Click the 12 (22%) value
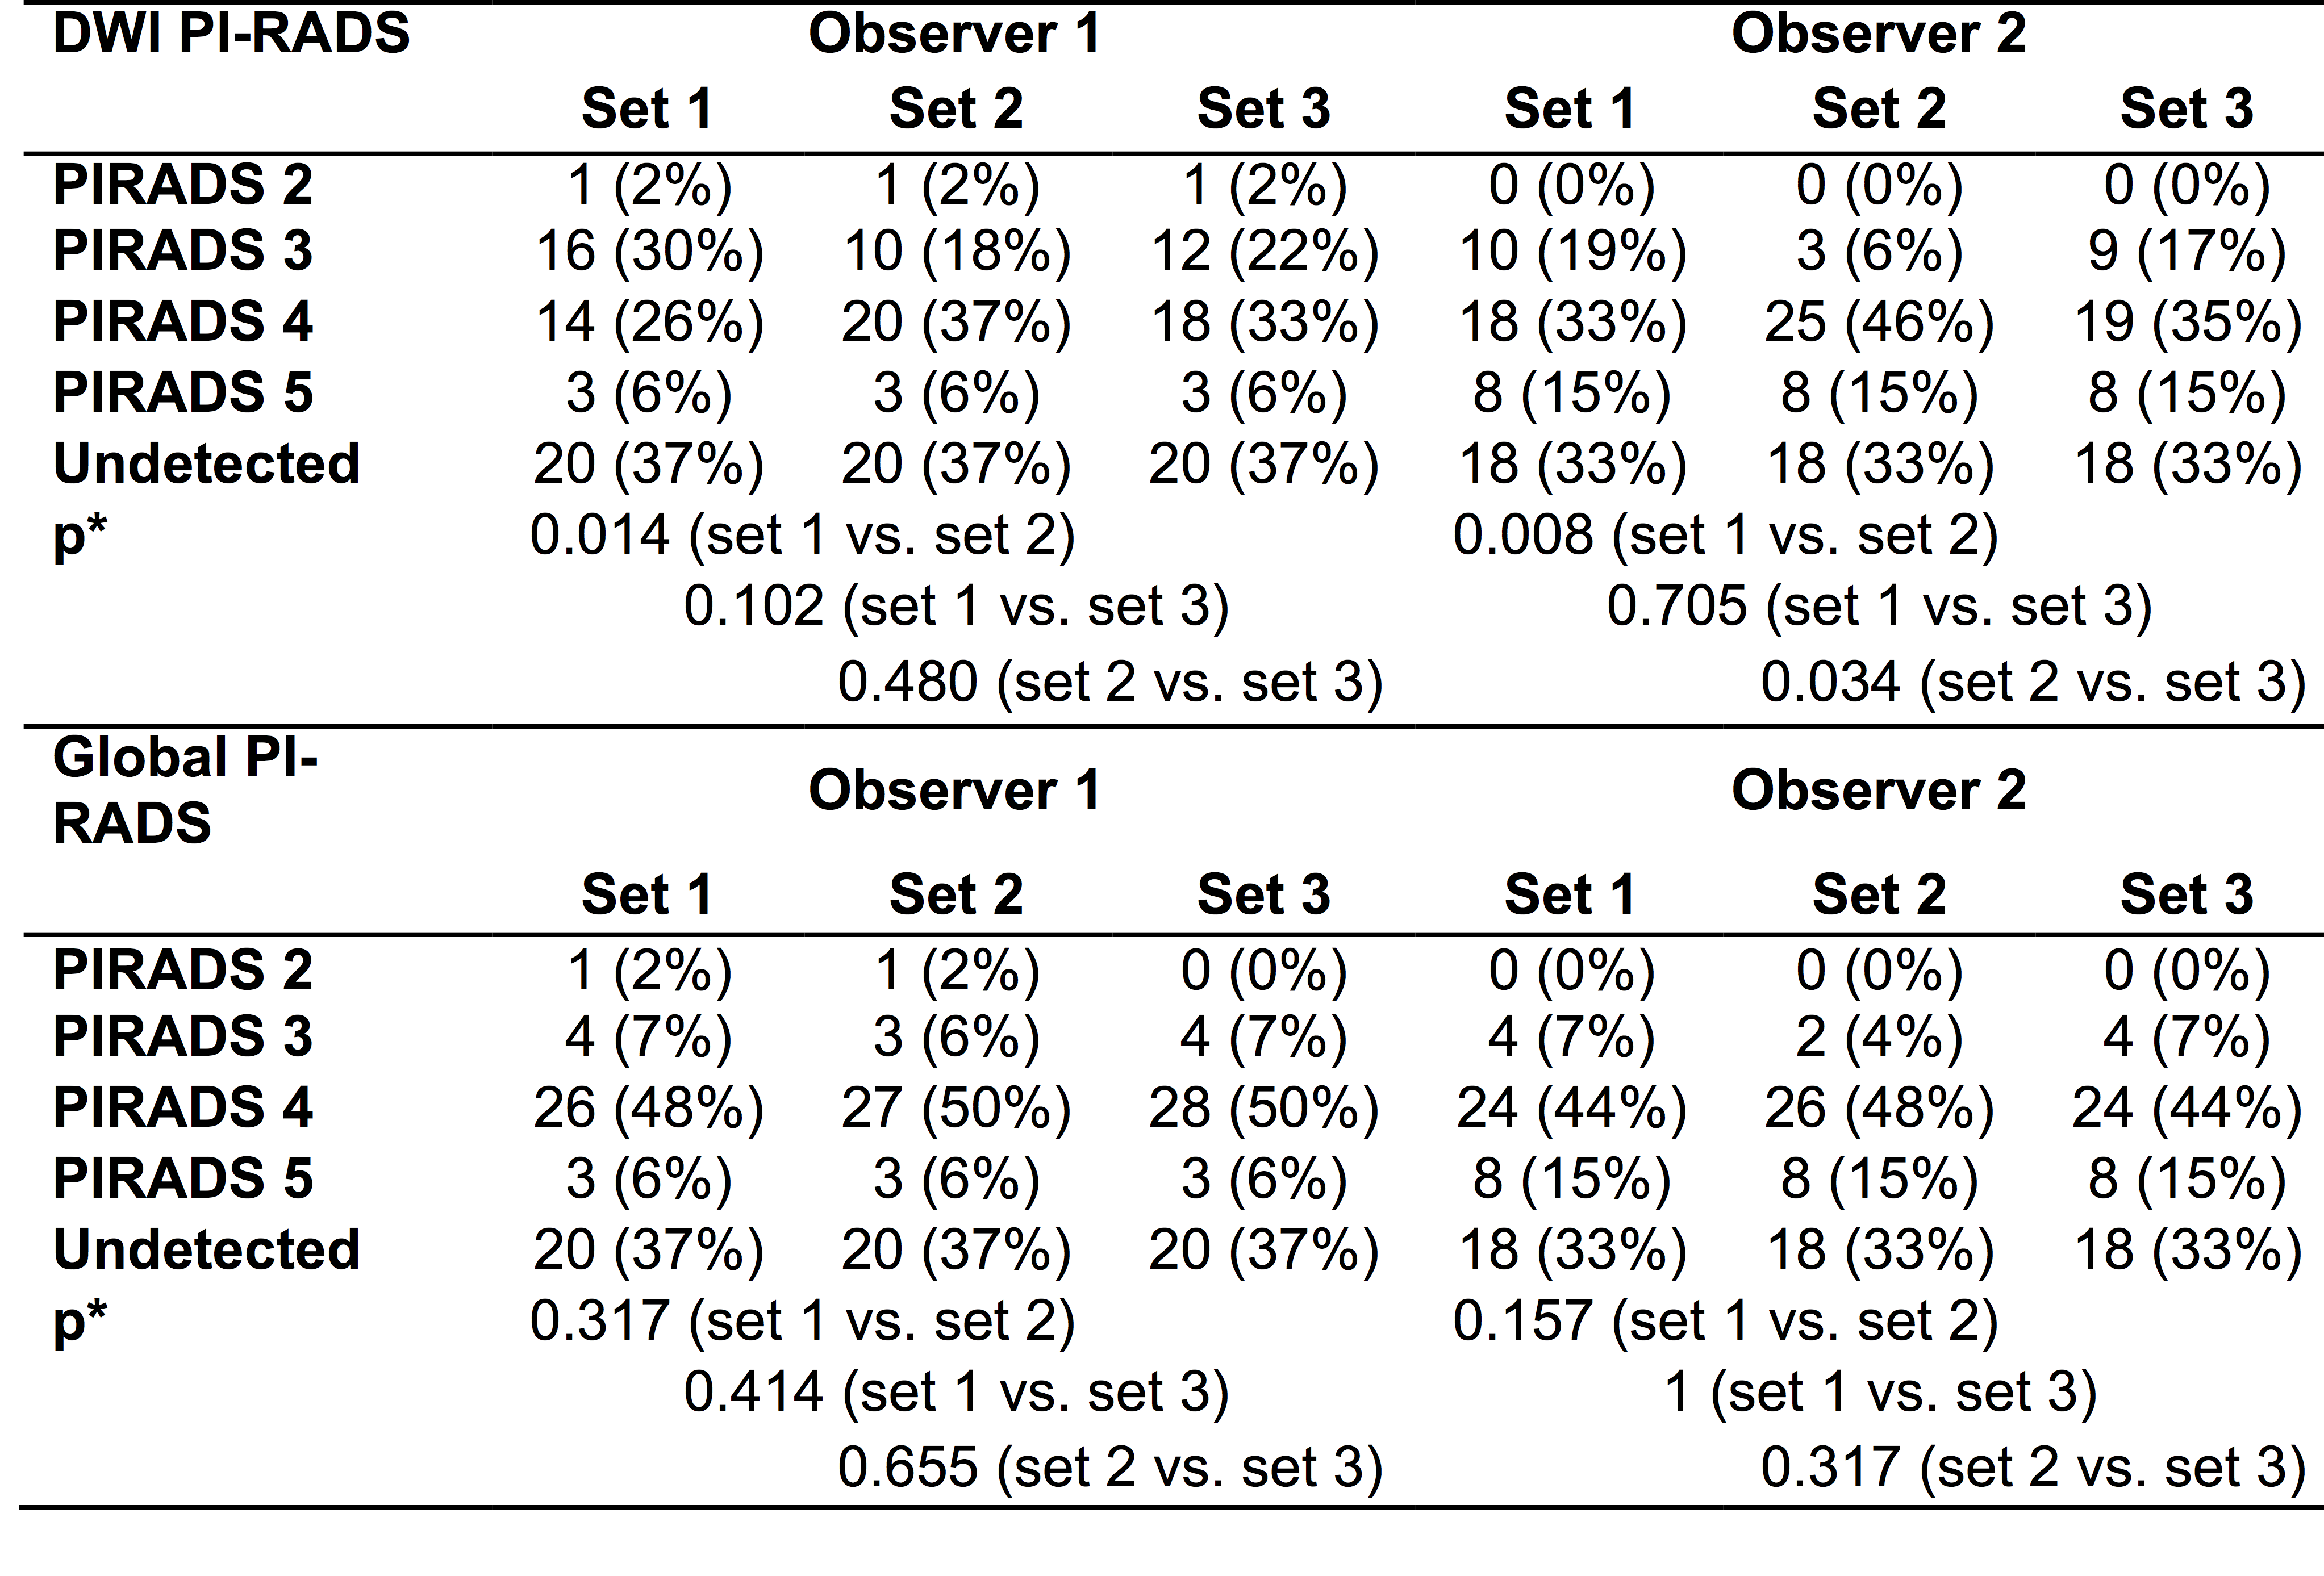This screenshot has width=2324, height=1576. point(1264,250)
